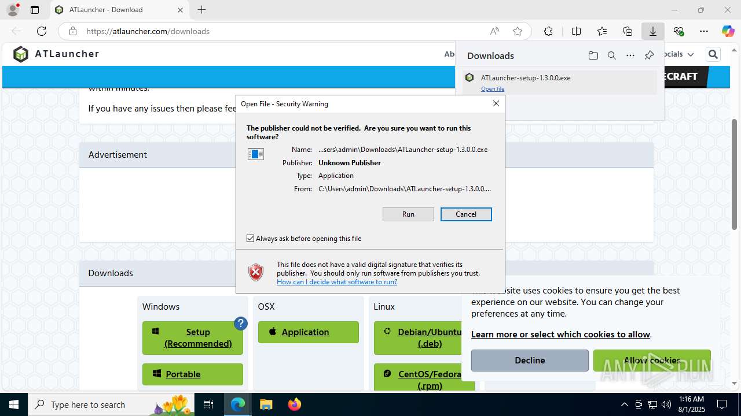The width and height of the screenshot is (741, 416).
Task: Click Cancel in the security warning
Action: click(466, 214)
